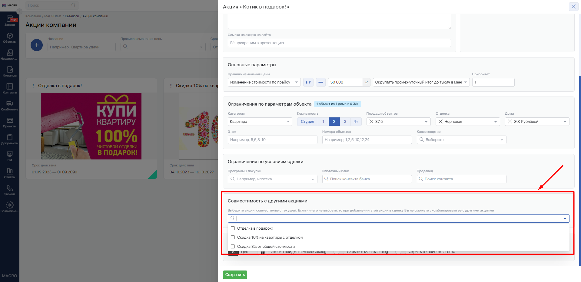Tick 'Скидка 3% от общей стоимости'

(x=233, y=247)
